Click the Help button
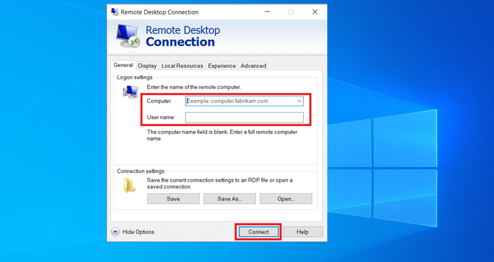 pos(303,232)
